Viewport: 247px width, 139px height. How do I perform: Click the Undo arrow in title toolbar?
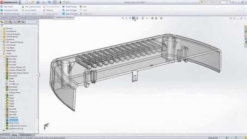[x=49, y=2]
